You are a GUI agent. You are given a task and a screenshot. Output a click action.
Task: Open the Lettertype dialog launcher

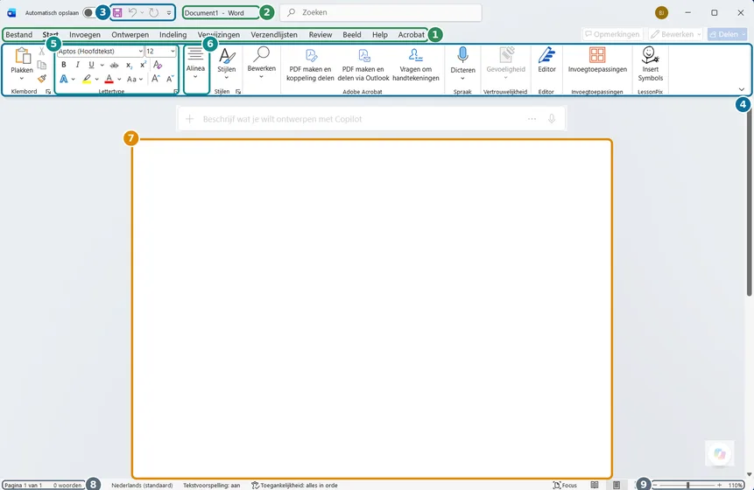click(x=175, y=91)
